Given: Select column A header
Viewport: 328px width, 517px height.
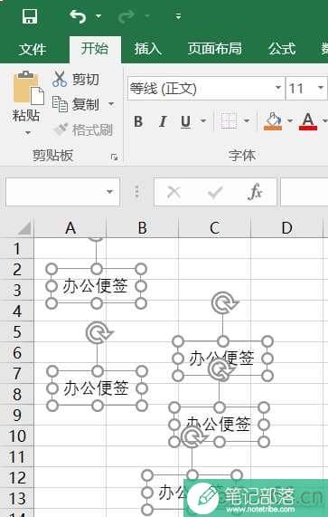Looking at the screenshot, I should click(70, 228).
